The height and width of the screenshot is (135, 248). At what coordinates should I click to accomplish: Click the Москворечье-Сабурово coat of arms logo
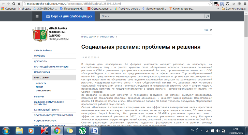40,34
